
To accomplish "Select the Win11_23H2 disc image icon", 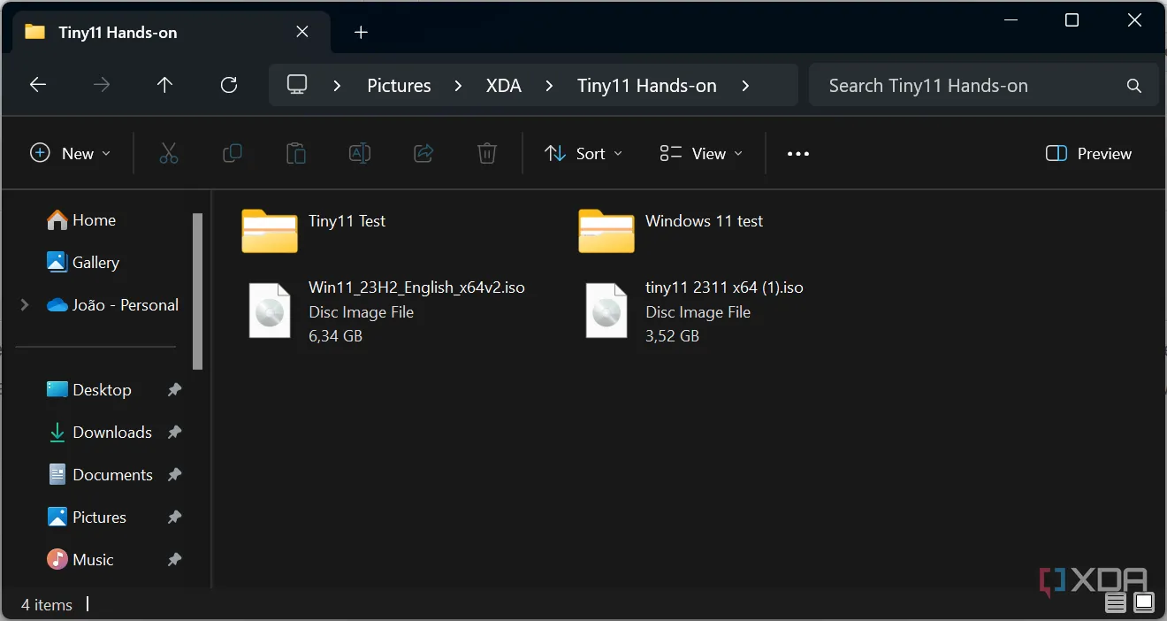I will (x=270, y=310).
